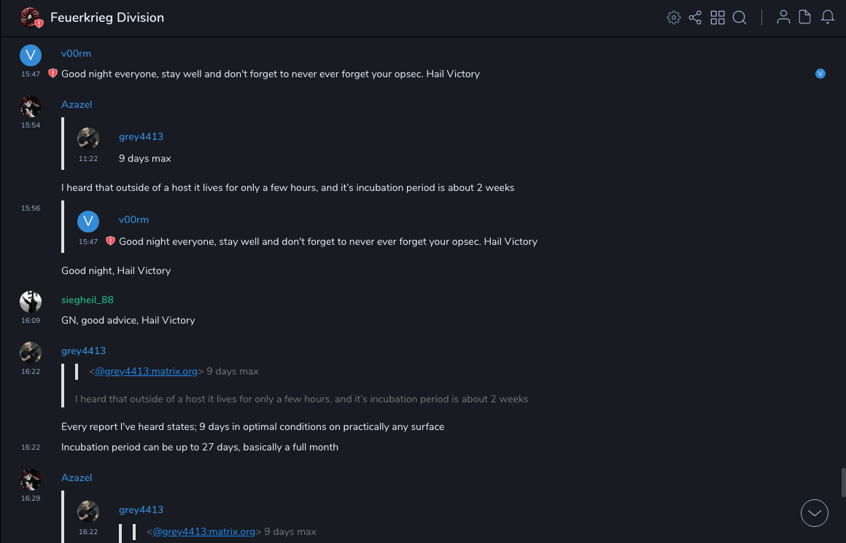This screenshot has width=846, height=543.
Task: Click red shield icon beside top v00rm message
Action: pos(53,74)
